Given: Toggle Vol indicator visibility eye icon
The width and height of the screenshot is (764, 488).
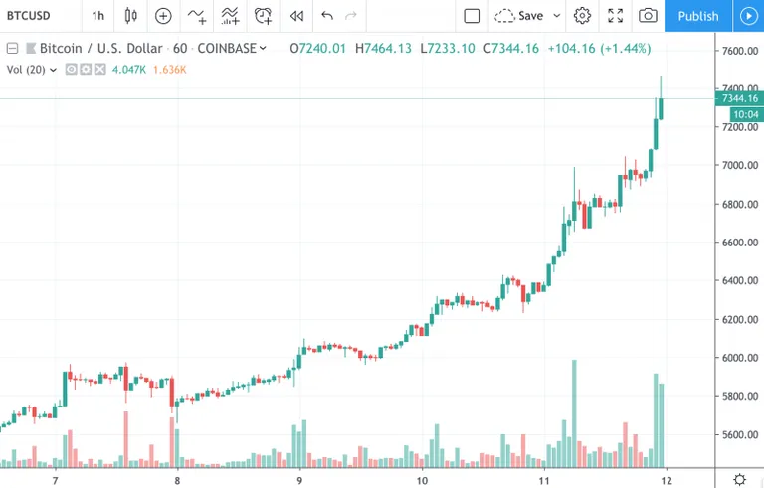Looking at the screenshot, I should (x=72, y=70).
